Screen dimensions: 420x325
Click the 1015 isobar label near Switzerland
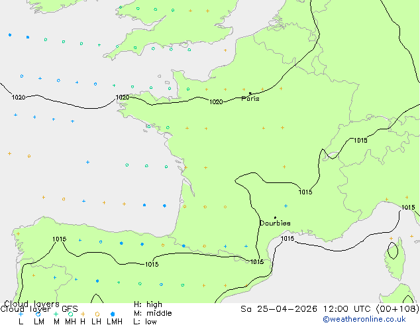360,141
